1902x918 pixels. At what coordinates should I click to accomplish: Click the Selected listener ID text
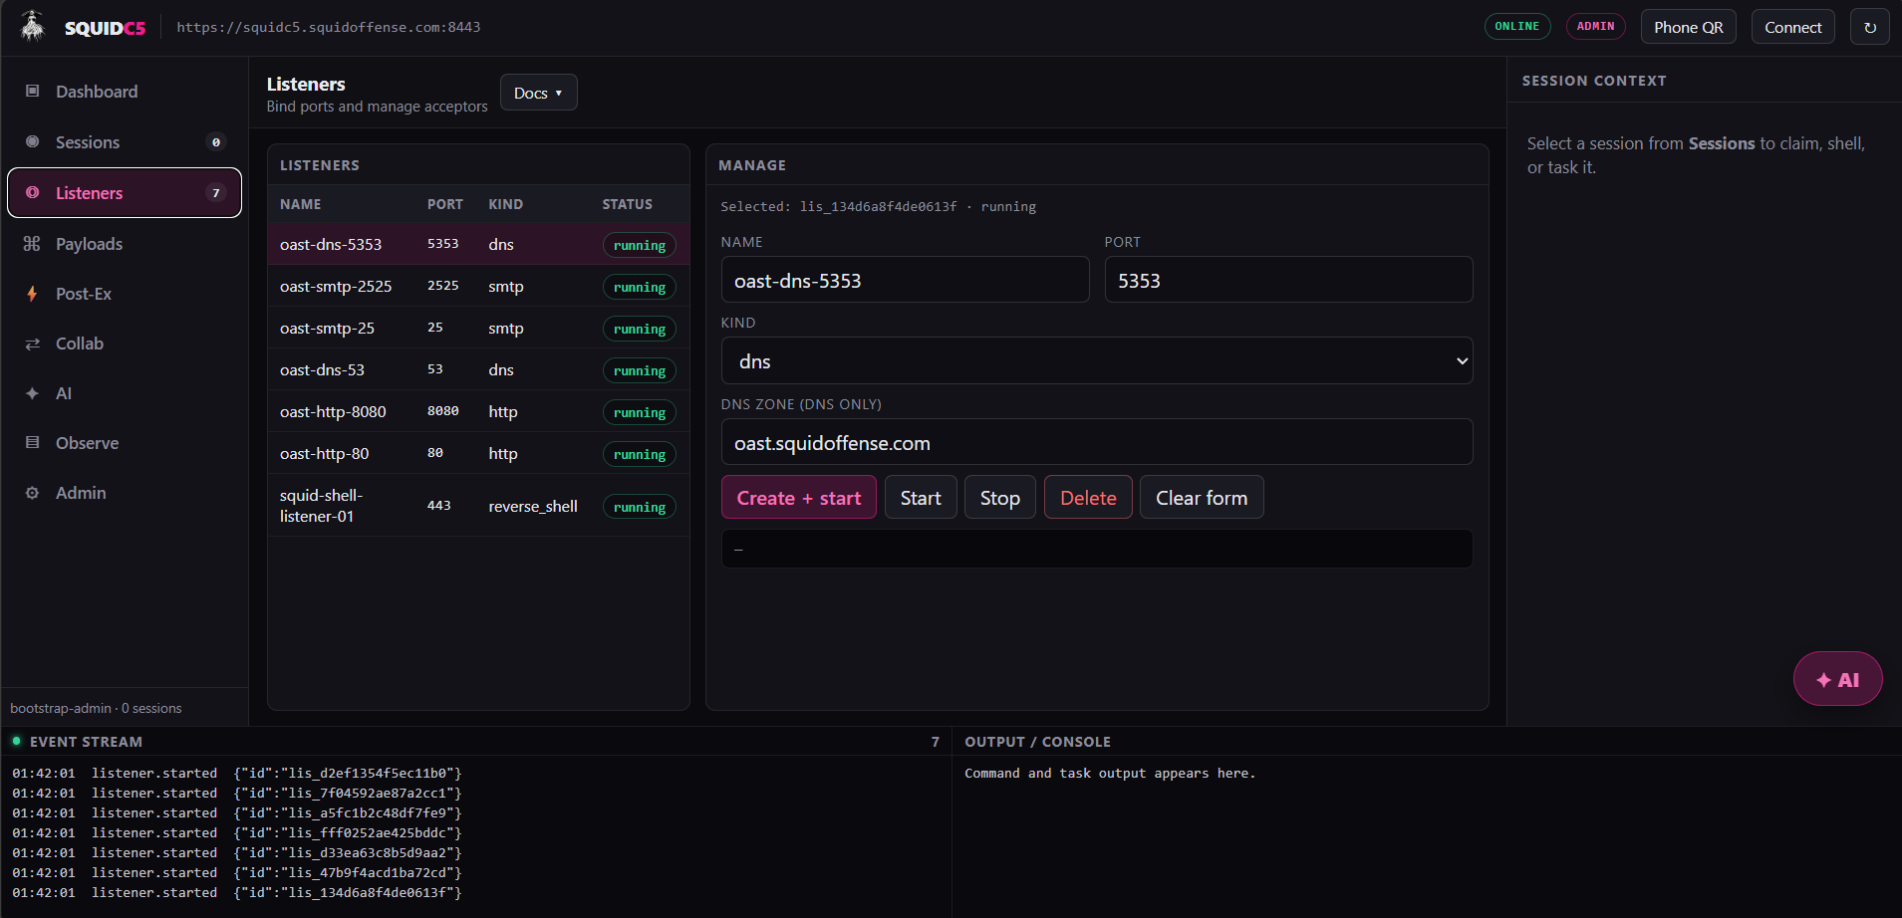[878, 206]
